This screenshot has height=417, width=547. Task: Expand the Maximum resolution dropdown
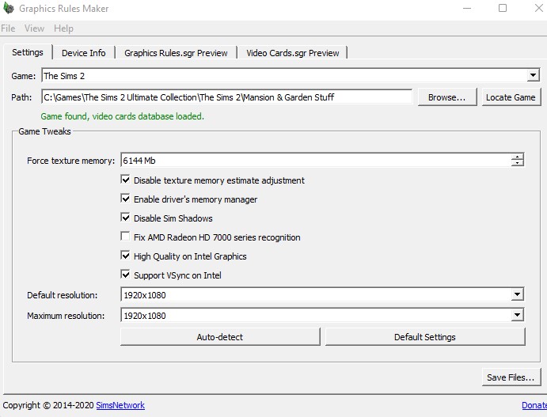[517, 315]
